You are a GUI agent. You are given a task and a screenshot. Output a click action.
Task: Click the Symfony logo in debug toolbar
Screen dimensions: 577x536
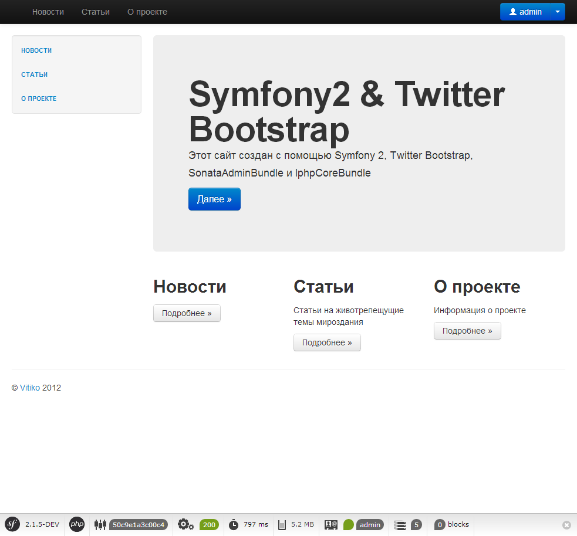click(x=12, y=524)
